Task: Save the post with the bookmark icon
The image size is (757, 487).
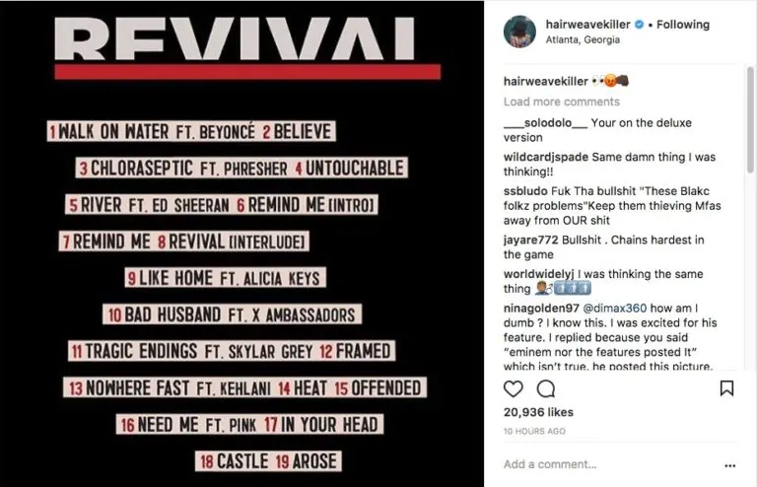Action: (x=726, y=388)
